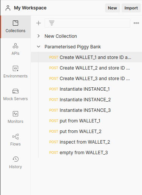Open the Flows sidebar tab
142x195 pixels.
pyautogui.click(x=15, y=140)
